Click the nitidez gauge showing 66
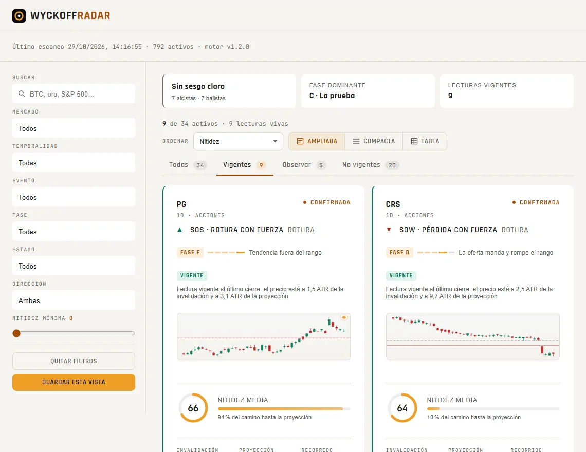This screenshot has width=586, height=452. pos(193,408)
